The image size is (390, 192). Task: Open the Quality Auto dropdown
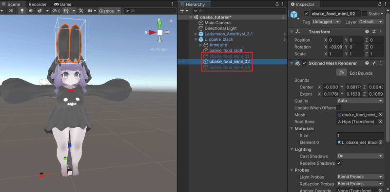click(360, 101)
